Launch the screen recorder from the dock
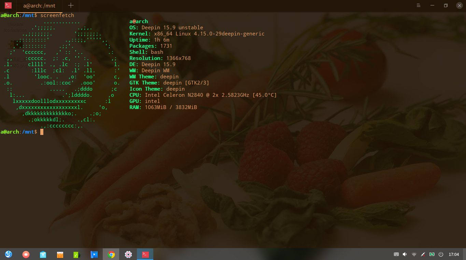This screenshot has height=260, width=466. pos(26,254)
